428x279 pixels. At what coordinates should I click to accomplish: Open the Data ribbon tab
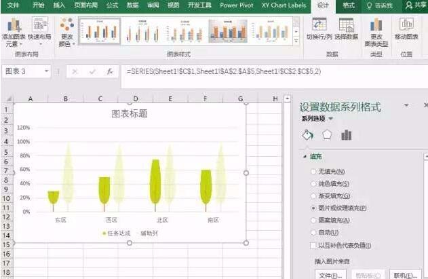pyautogui.click(x=133, y=5)
